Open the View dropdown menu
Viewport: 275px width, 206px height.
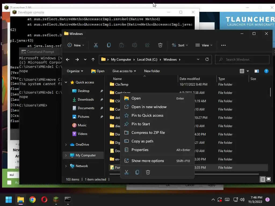pos(204,45)
